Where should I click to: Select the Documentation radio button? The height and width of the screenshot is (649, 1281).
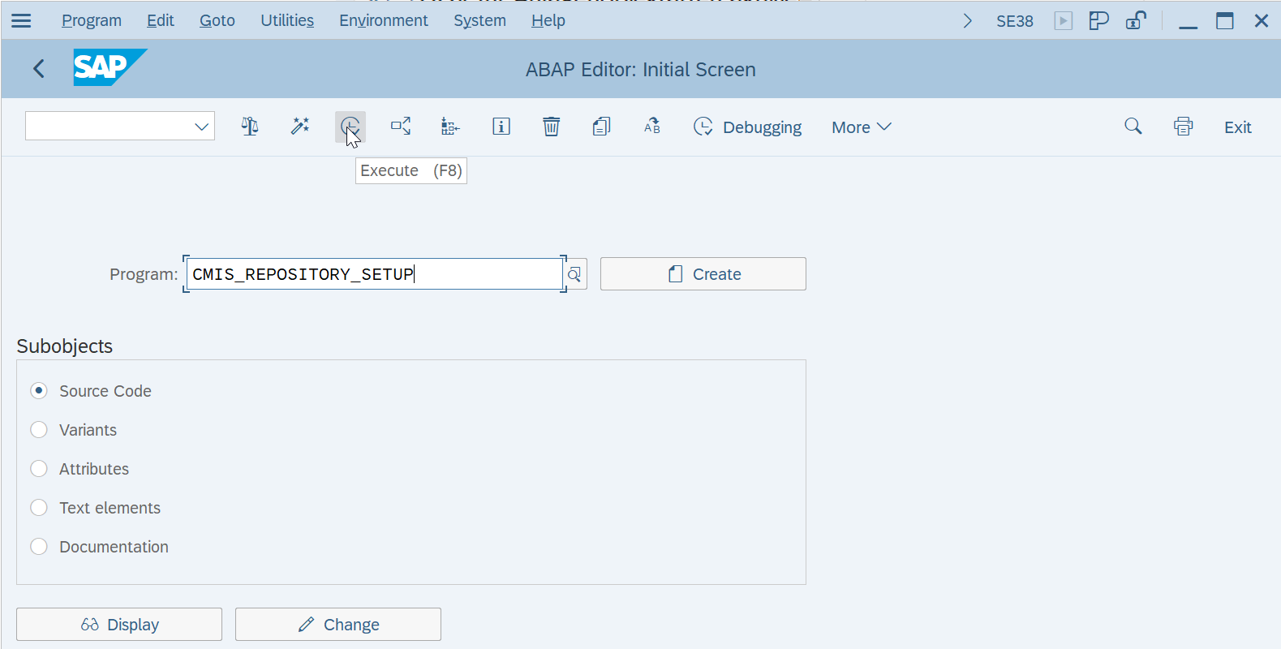pos(39,547)
